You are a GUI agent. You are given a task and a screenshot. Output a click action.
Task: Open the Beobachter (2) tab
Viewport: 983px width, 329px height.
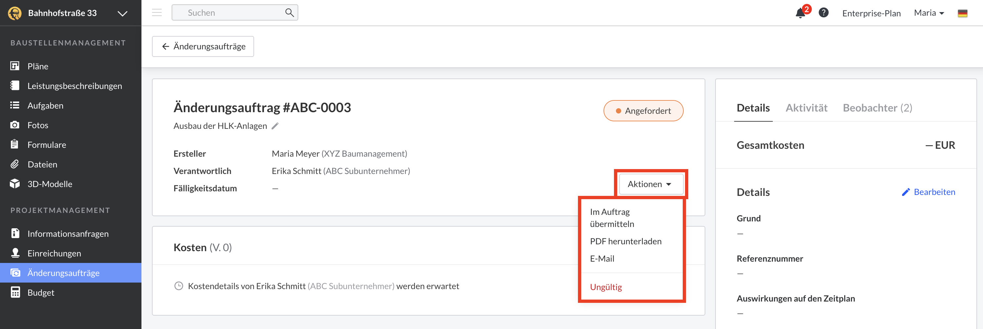(x=877, y=108)
